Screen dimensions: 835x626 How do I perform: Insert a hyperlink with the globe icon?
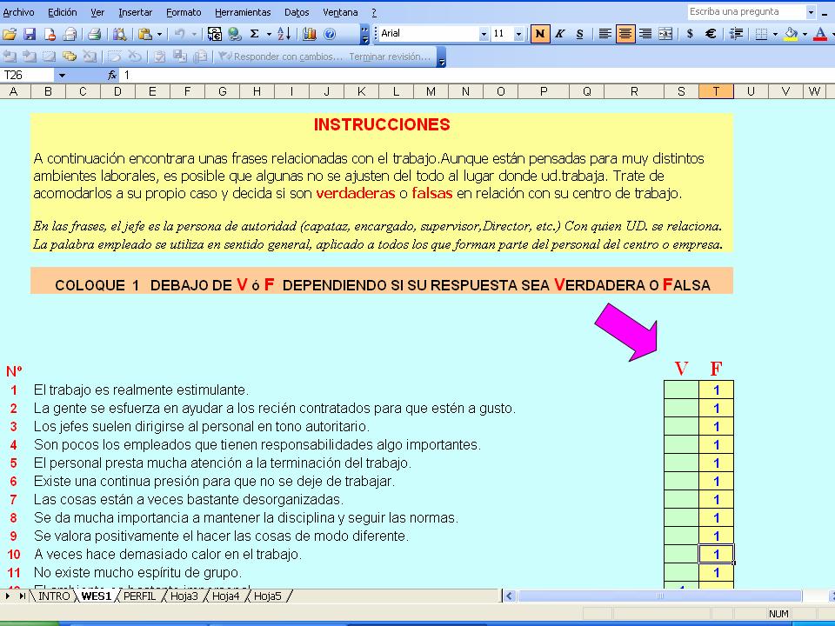tap(234, 34)
